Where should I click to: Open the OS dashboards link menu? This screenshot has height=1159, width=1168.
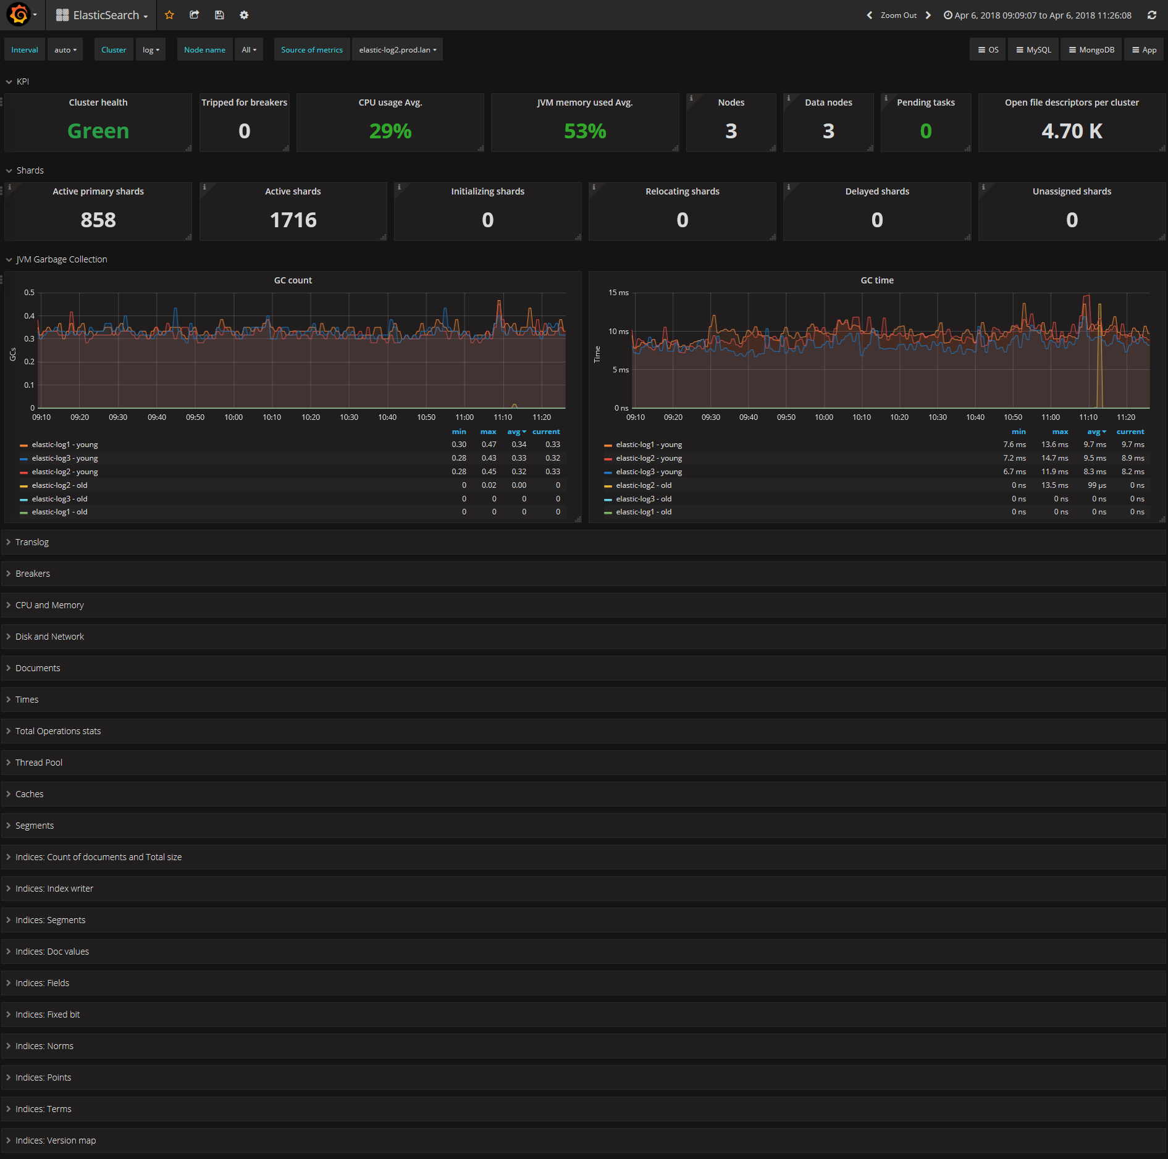(x=988, y=50)
